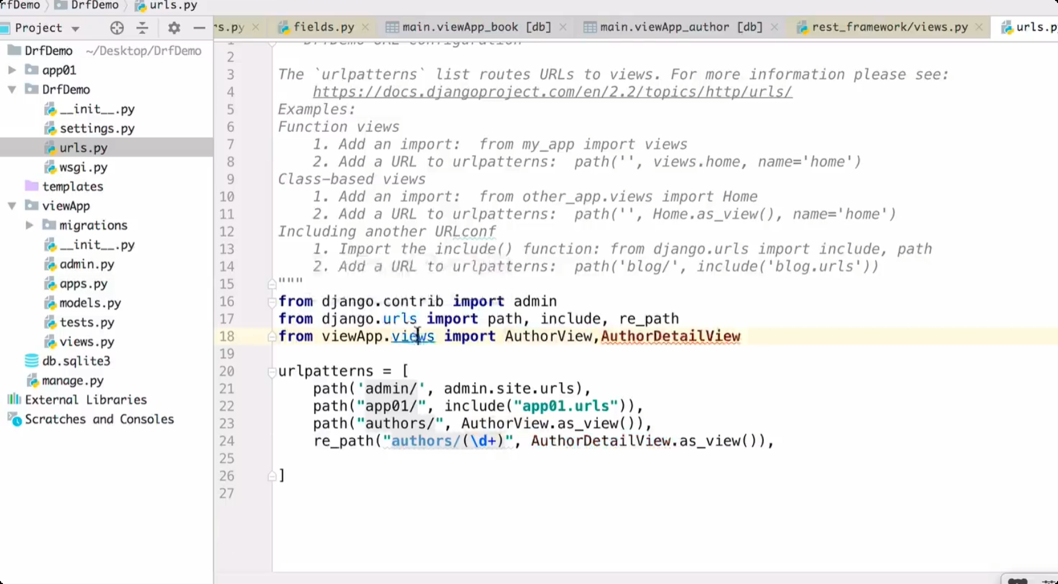The height and width of the screenshot is (584, 1058).
Task: Close the main.viewApp_author tab
Action: (x=774, y=27)
